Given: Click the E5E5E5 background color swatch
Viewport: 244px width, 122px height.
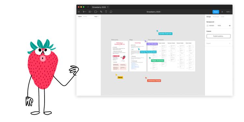Looking at the screenshot, I should (x=208, y=26).
